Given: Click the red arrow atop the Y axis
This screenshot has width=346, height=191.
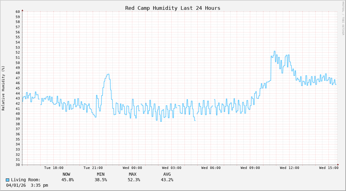Looking at the screenshot, I should (x=22, y=10).
